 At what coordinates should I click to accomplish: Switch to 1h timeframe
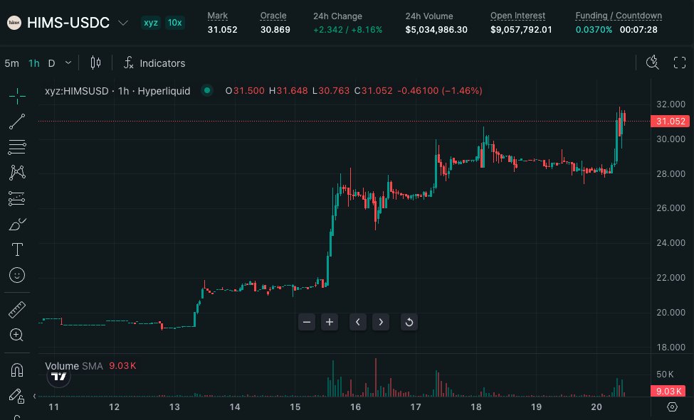click(34, 63)
